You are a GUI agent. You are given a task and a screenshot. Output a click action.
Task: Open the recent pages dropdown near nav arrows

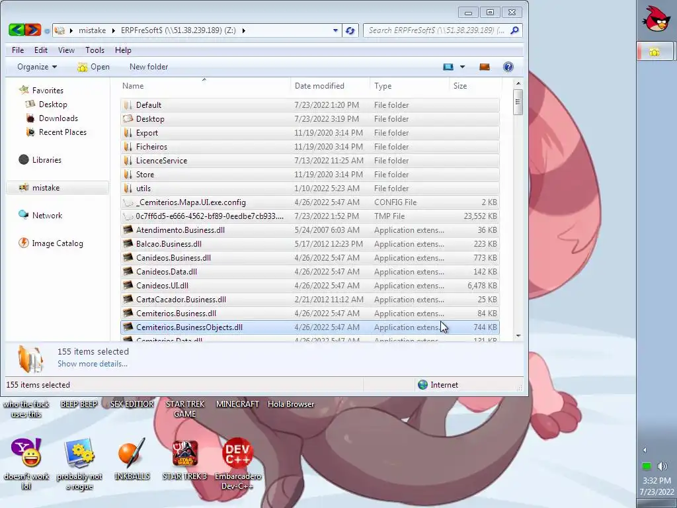(x=47, y=31)
